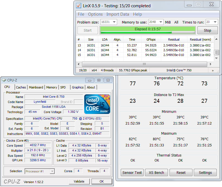222x187 pixels.
Task: Open Settings in the temperature monitor
Action: [x=205, y=173]
